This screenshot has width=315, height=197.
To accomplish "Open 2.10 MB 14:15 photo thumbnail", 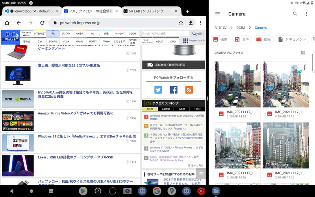I will click(x=237, y=84).
